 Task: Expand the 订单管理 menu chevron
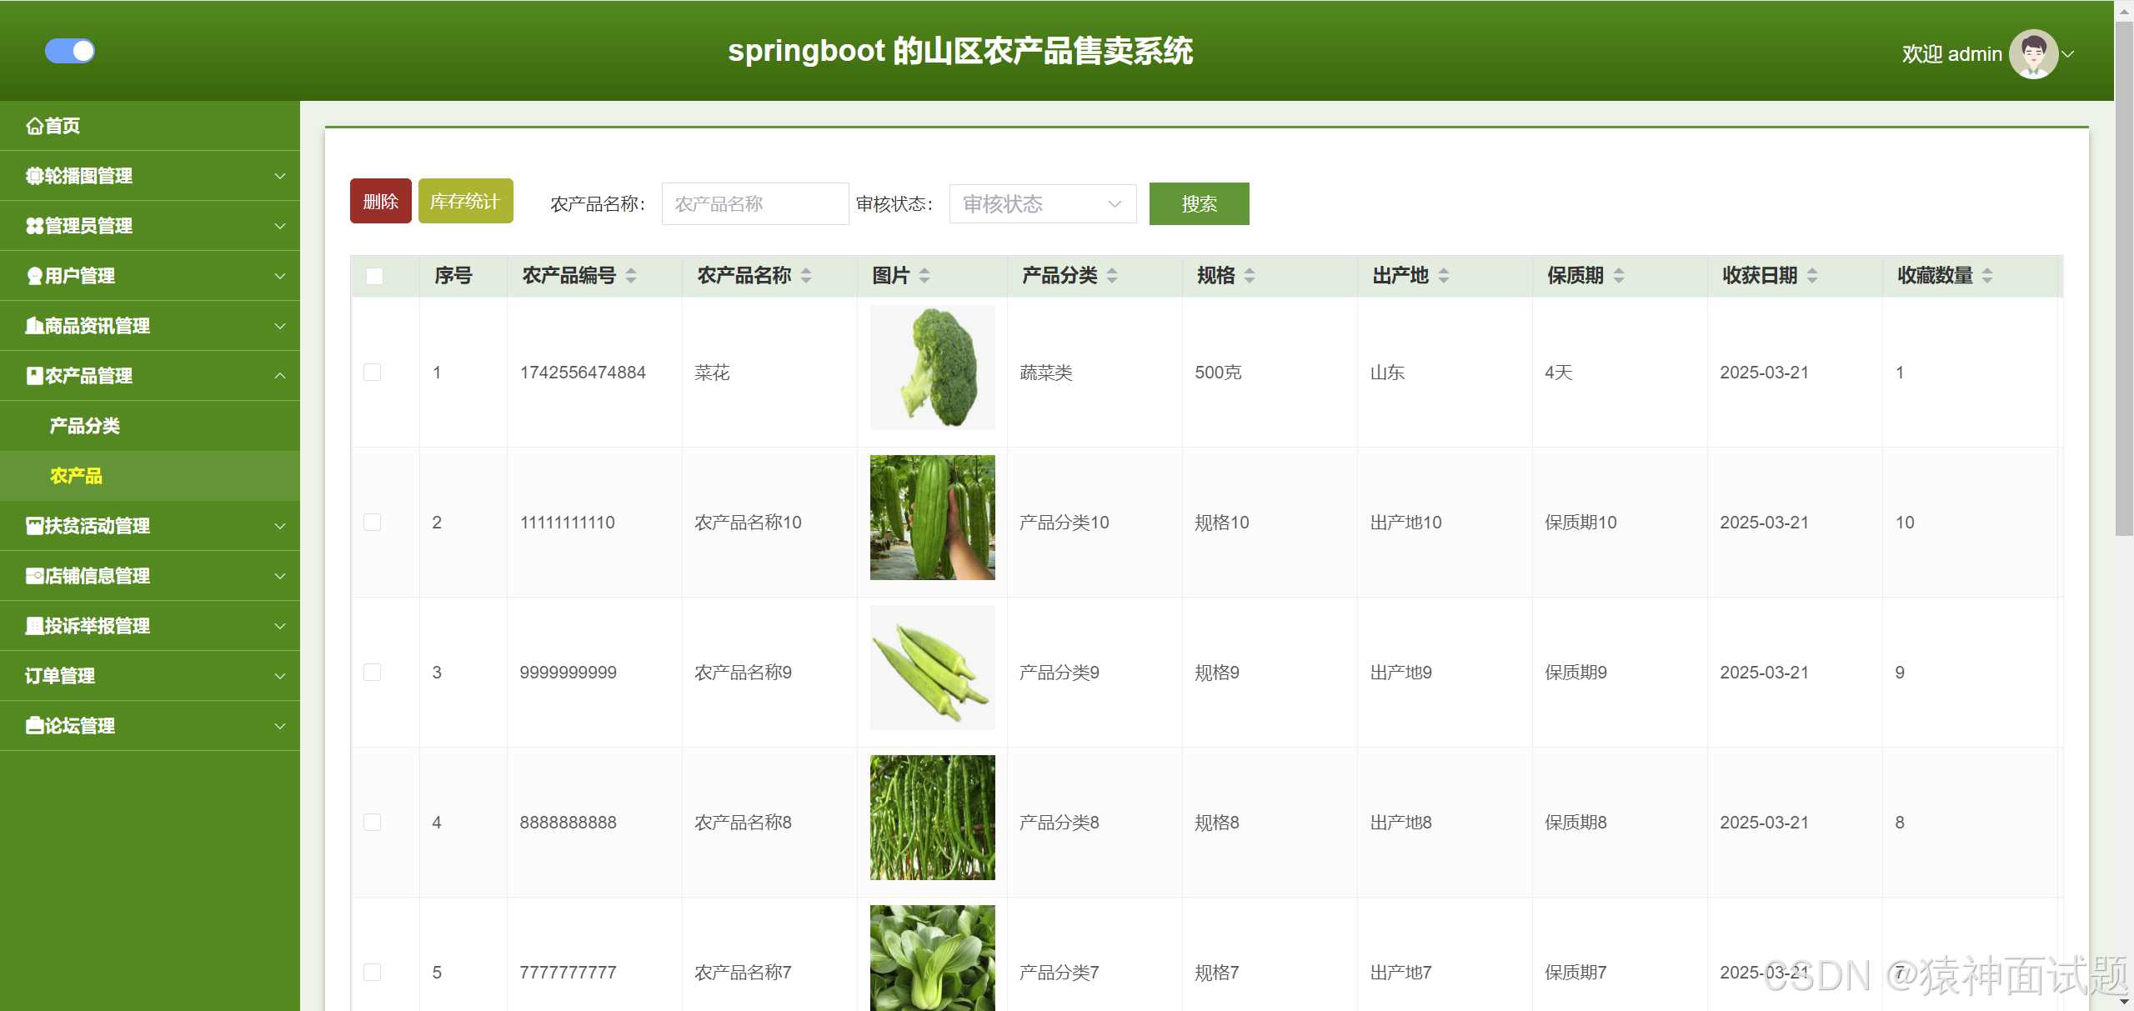(x=280, y=676)
